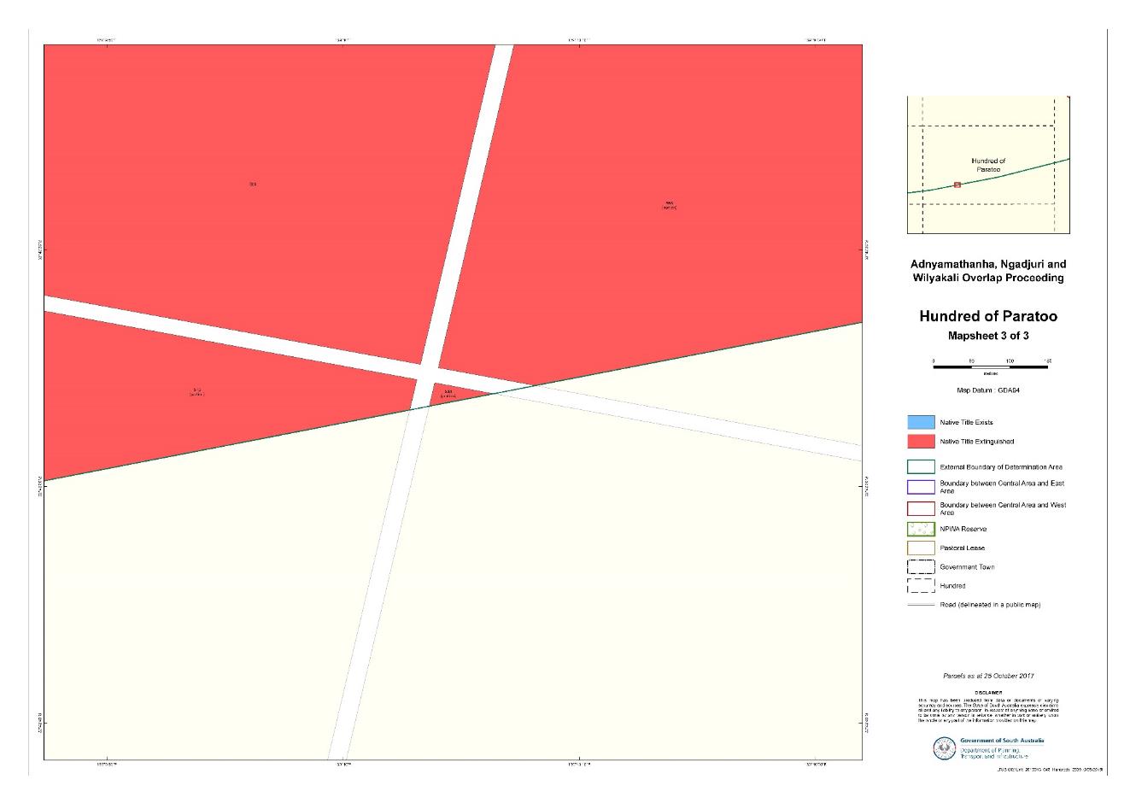The width and height of the screenshot is (1136, 803).
Task: Click the 'Government Town' legend label
Action: pyautogui.click(x=967, y=567)
